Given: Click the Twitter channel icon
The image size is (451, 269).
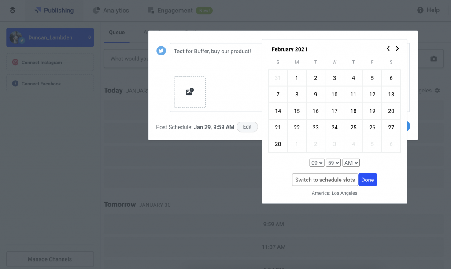Looking at the screenshot, I should point(161,51).
